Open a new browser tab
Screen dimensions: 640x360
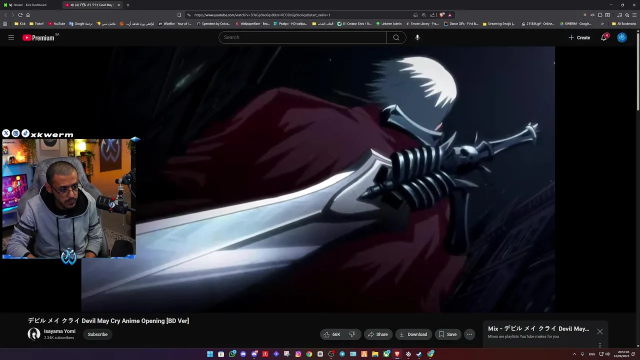click(128, 5)
